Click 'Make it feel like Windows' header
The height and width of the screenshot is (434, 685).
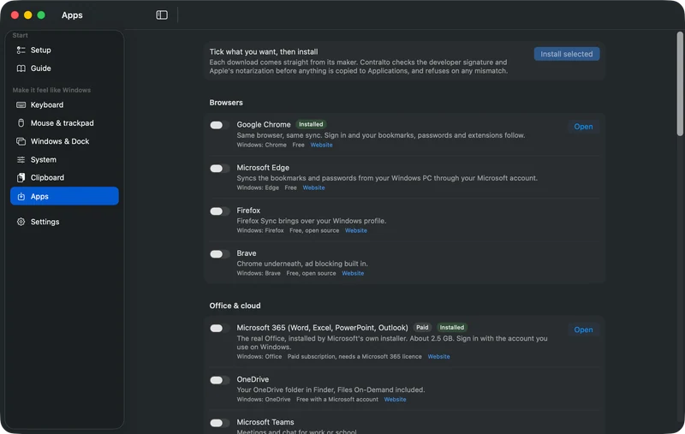pyautogui.click(x=51, y=90)
